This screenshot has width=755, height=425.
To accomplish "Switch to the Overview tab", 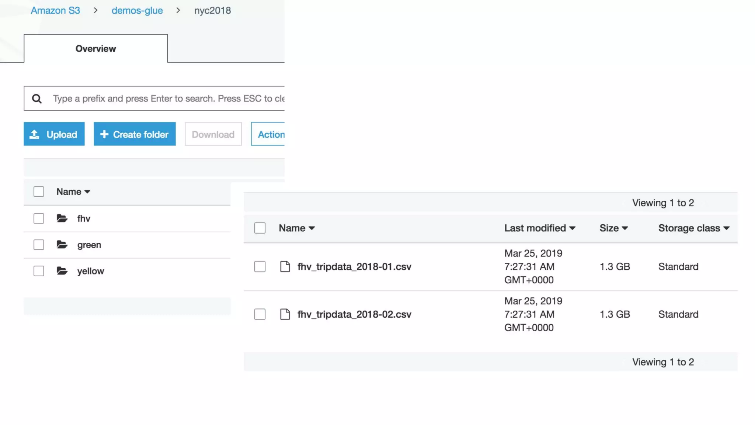I will point(95,49).
